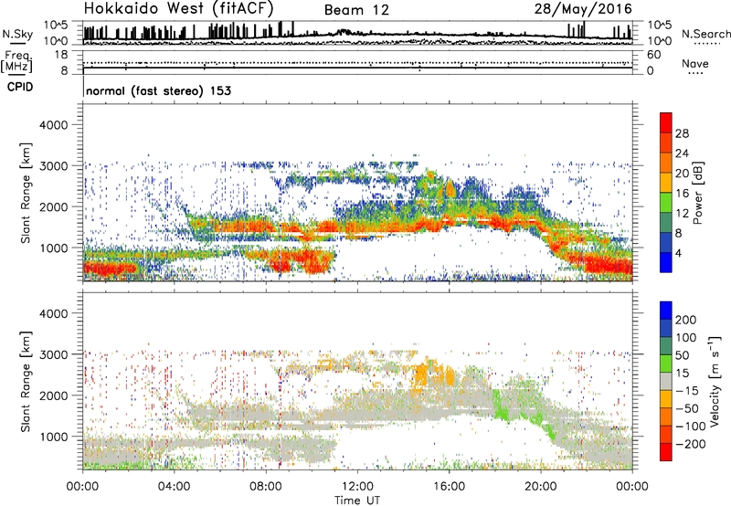The width and height of the screenshot is (731, 506).
Task: Click the "Power [dB]" color bar label
Action: 698,193
